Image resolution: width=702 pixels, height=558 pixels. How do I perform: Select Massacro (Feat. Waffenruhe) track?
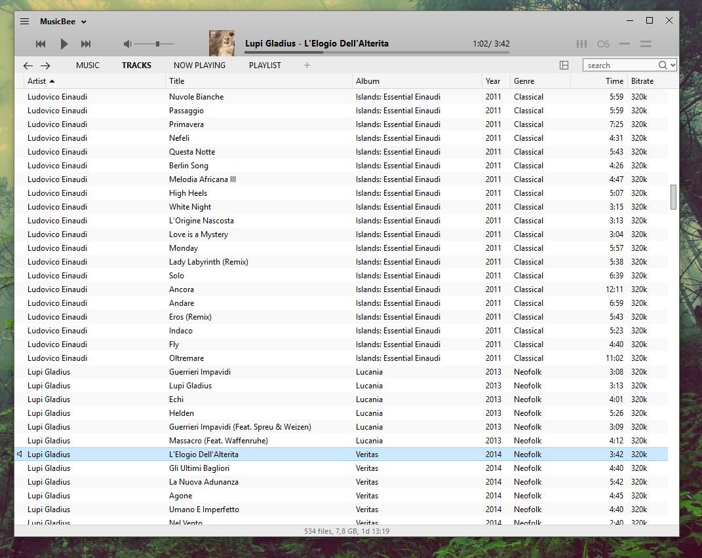(341, 441)
